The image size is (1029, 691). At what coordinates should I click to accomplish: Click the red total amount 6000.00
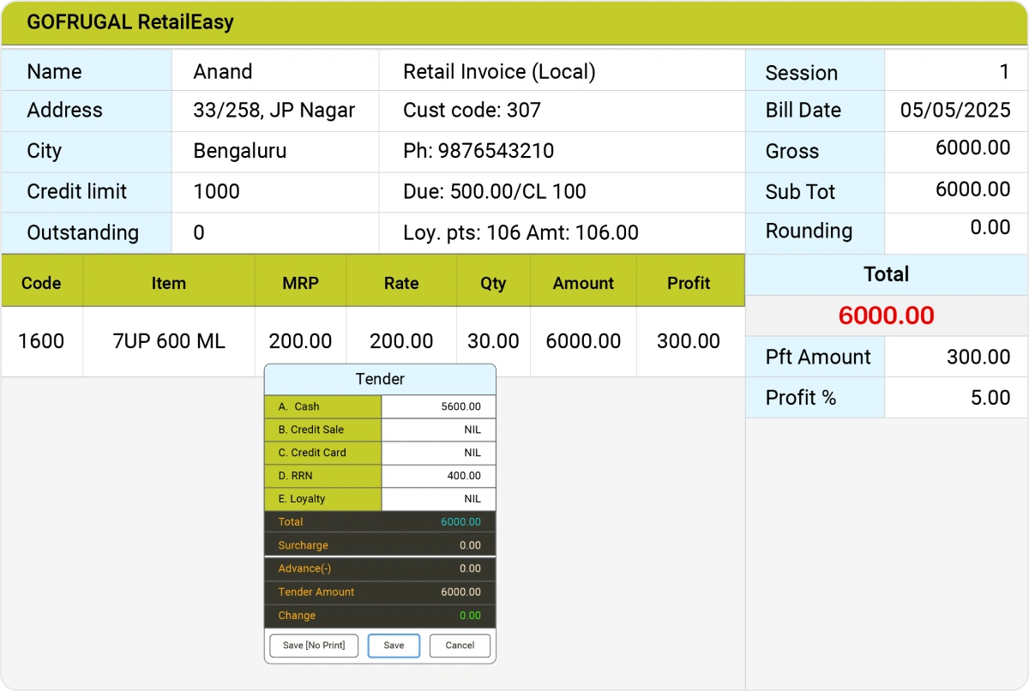coord(886,315)
